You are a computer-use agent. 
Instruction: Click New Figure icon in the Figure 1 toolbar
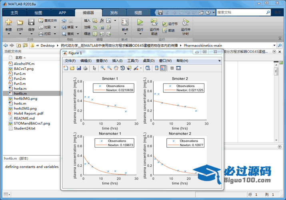(66, 68)
